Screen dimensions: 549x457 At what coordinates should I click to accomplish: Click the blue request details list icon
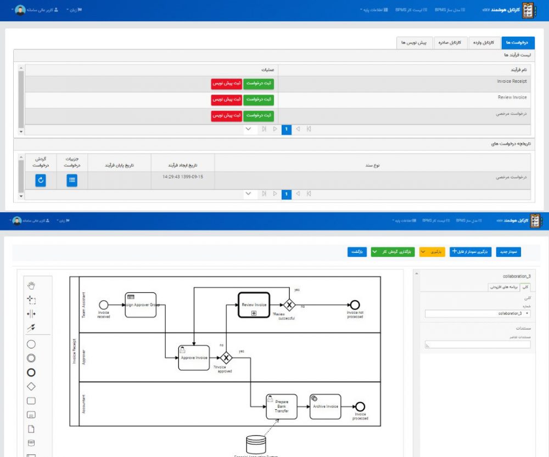(x=72, y=180)
